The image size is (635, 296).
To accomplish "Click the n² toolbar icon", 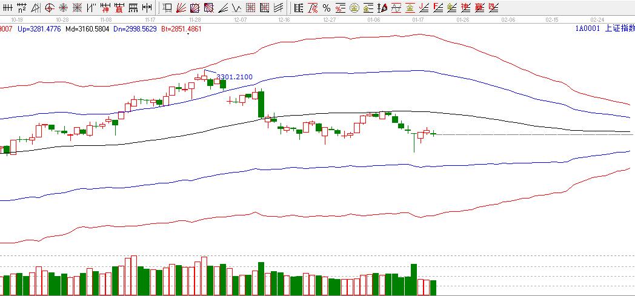I will coord(22,8).
